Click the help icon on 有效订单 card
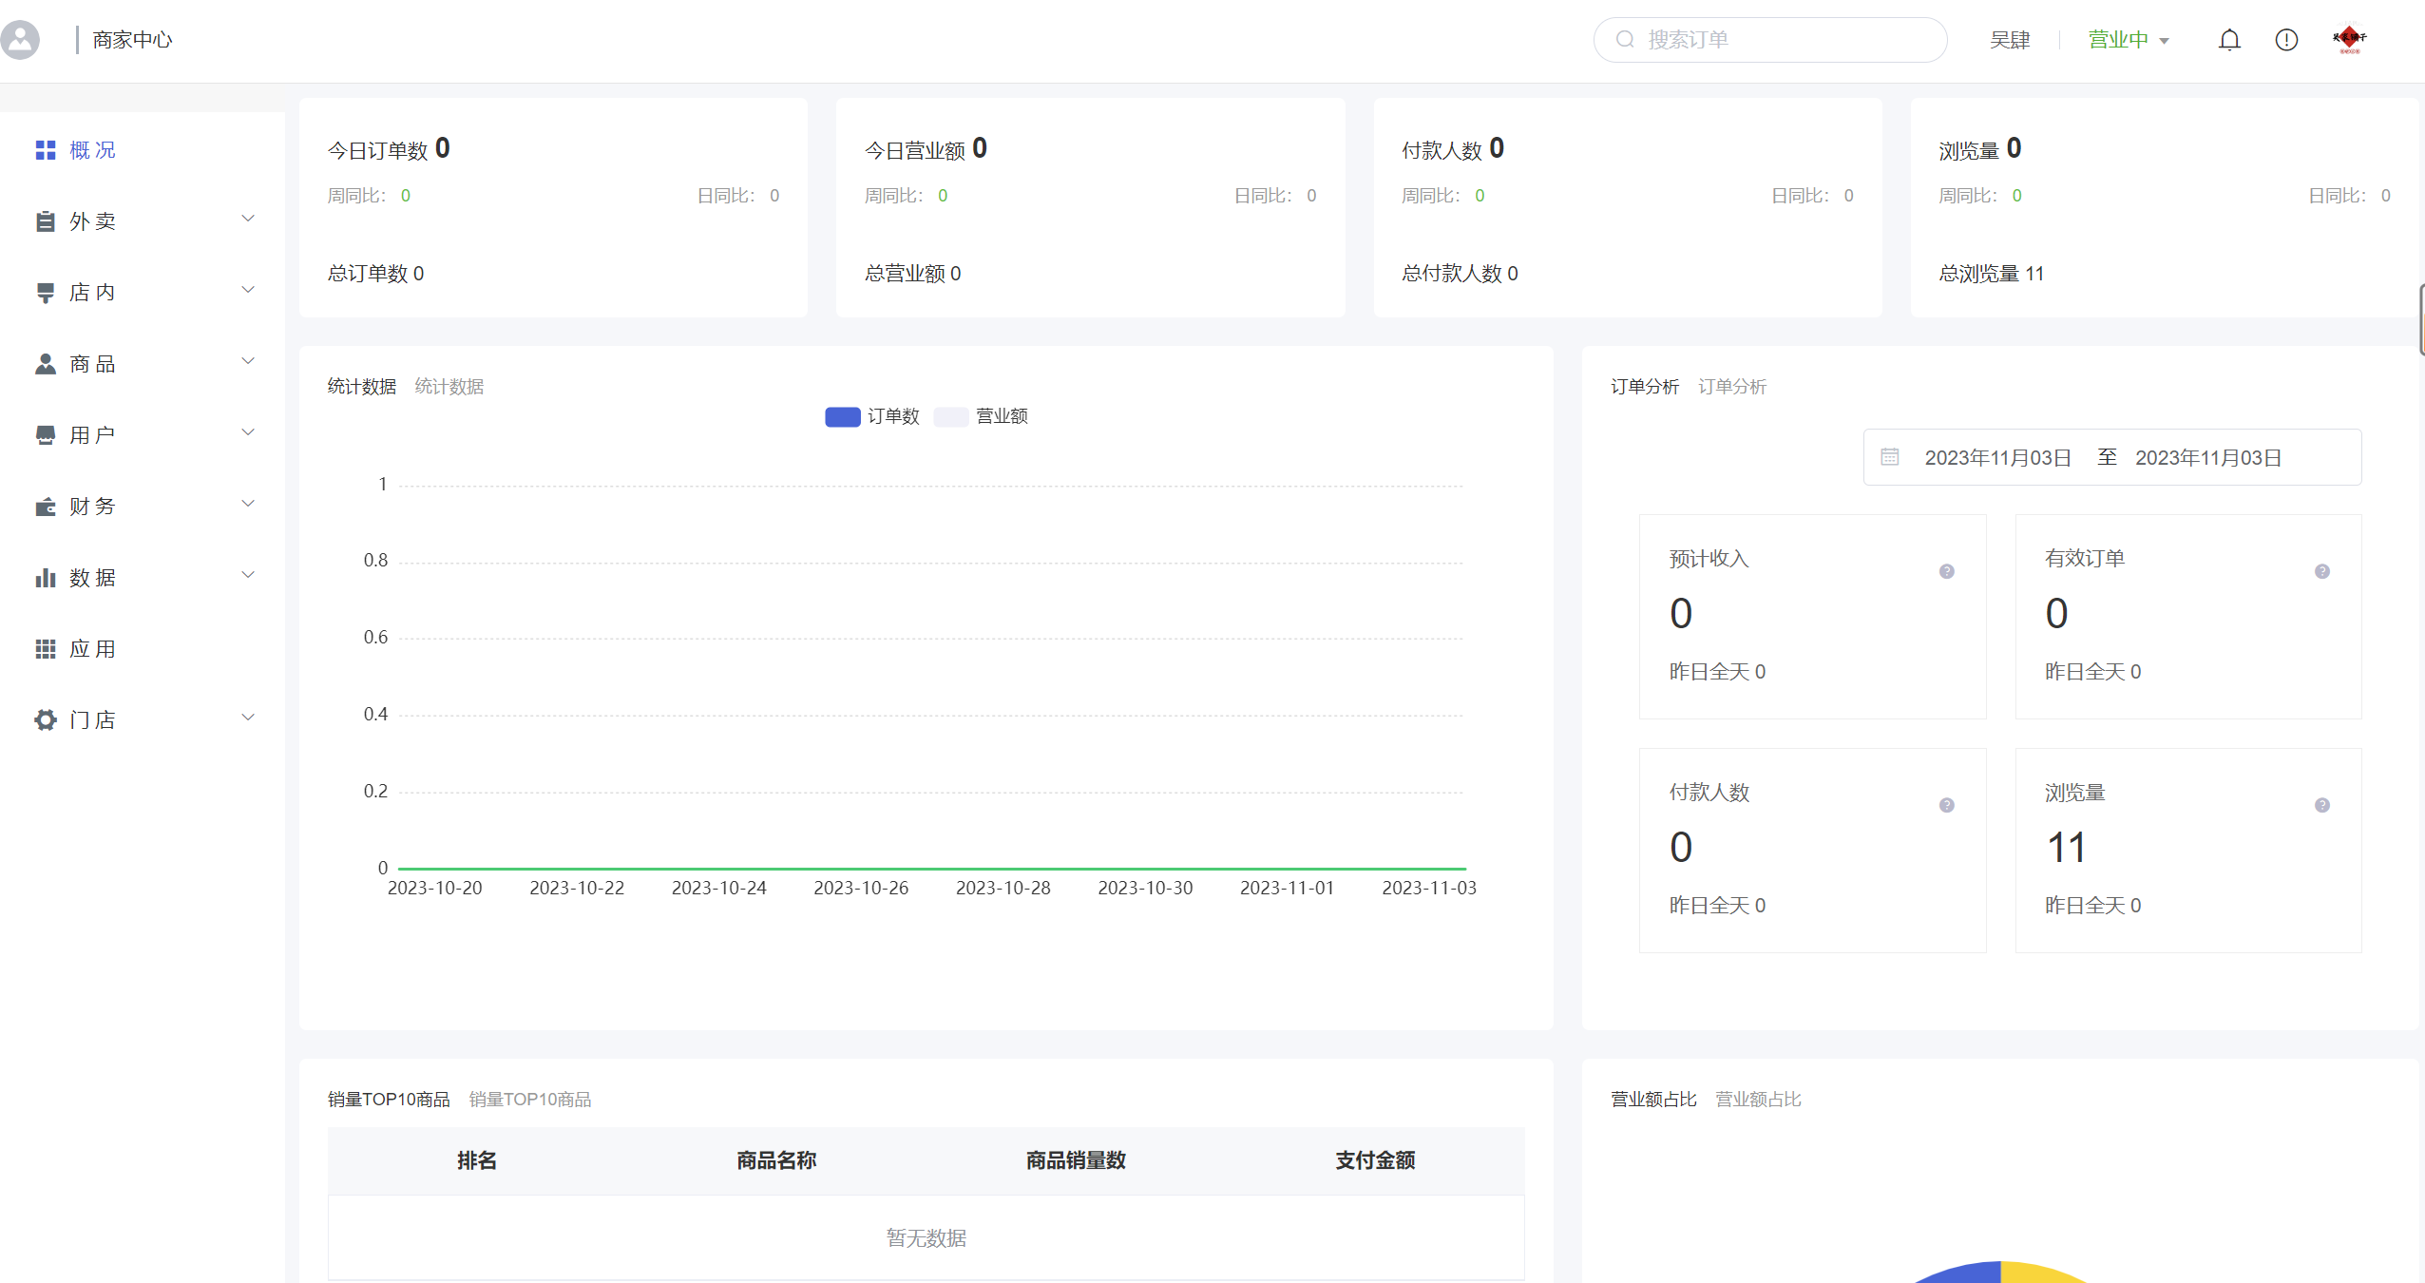 pos(2322,571)
